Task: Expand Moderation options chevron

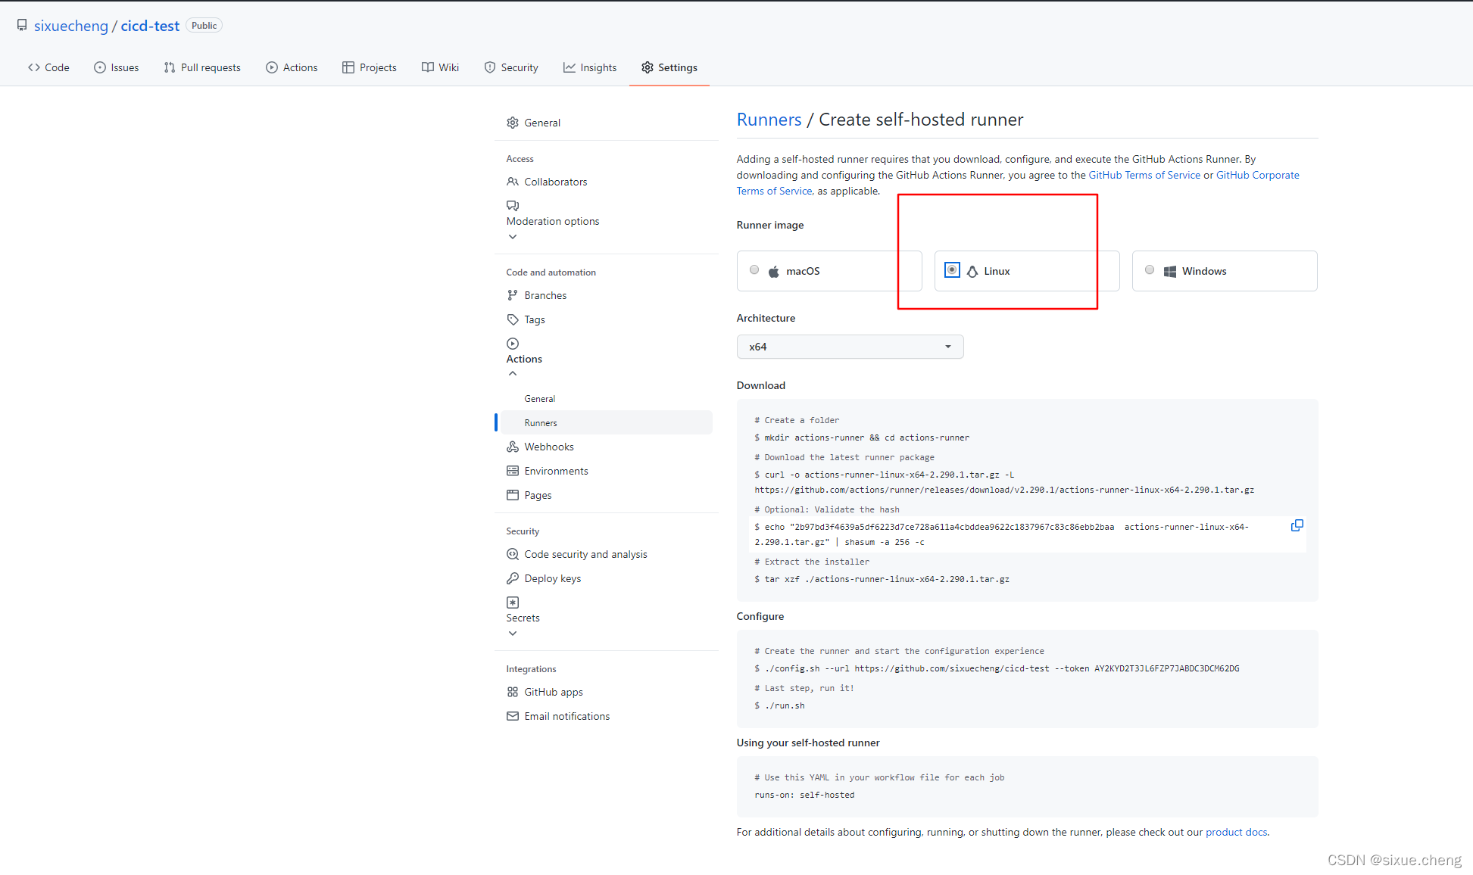Action: (513, 237)
